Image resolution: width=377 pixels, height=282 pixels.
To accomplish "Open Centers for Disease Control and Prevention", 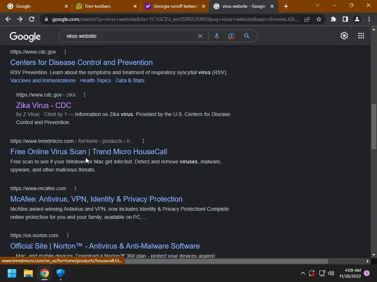I will 81,62.
